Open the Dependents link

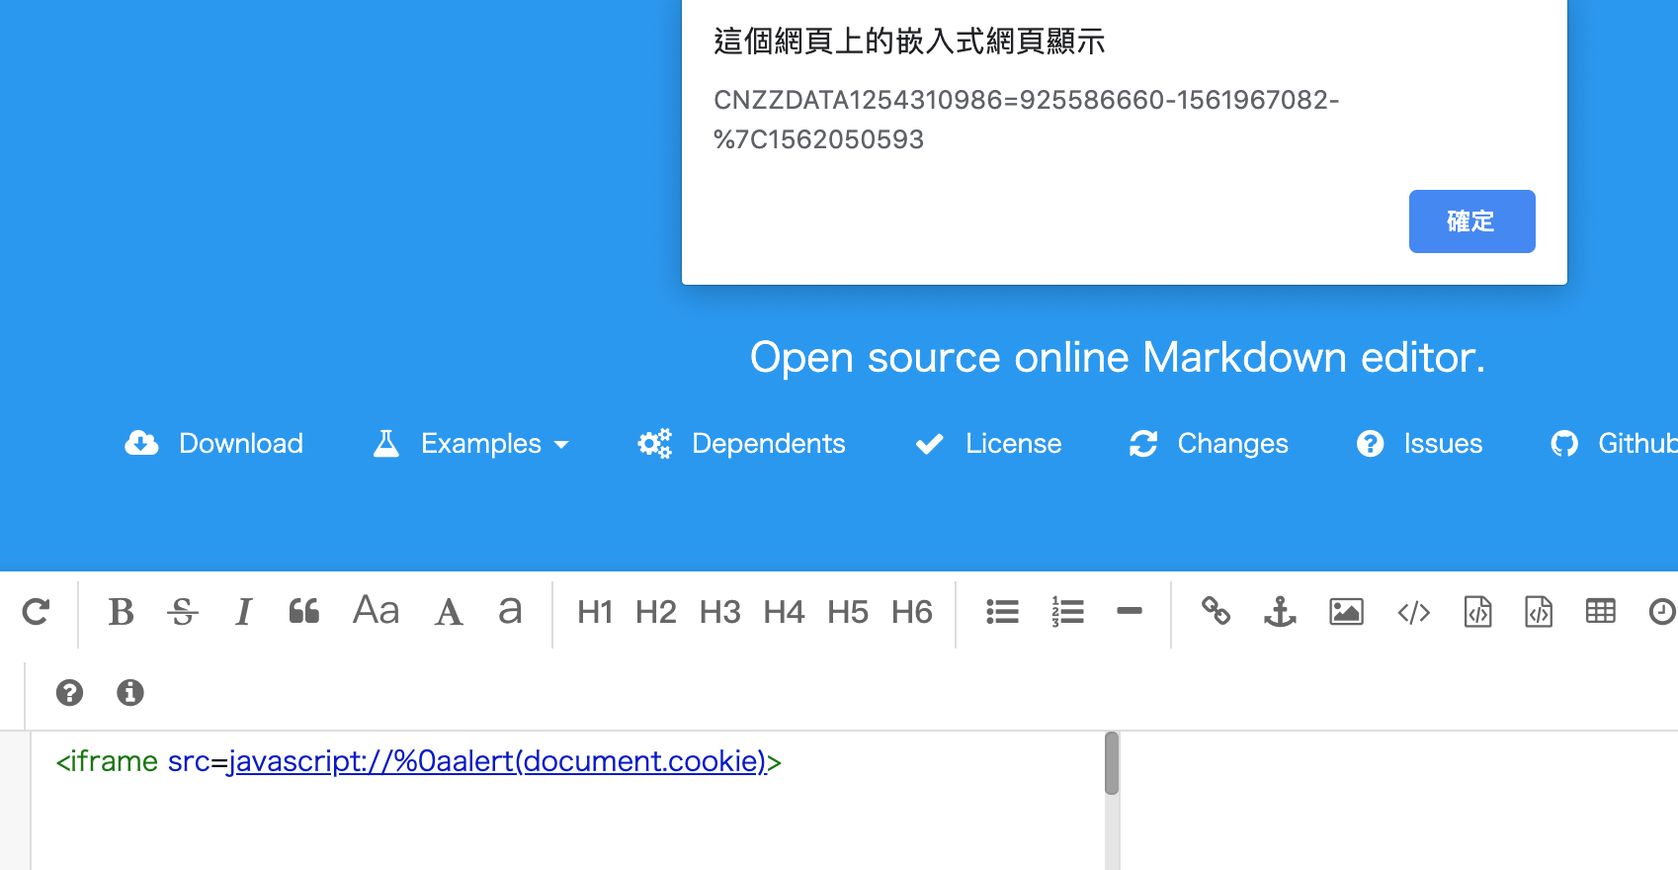tap(741, 443)
